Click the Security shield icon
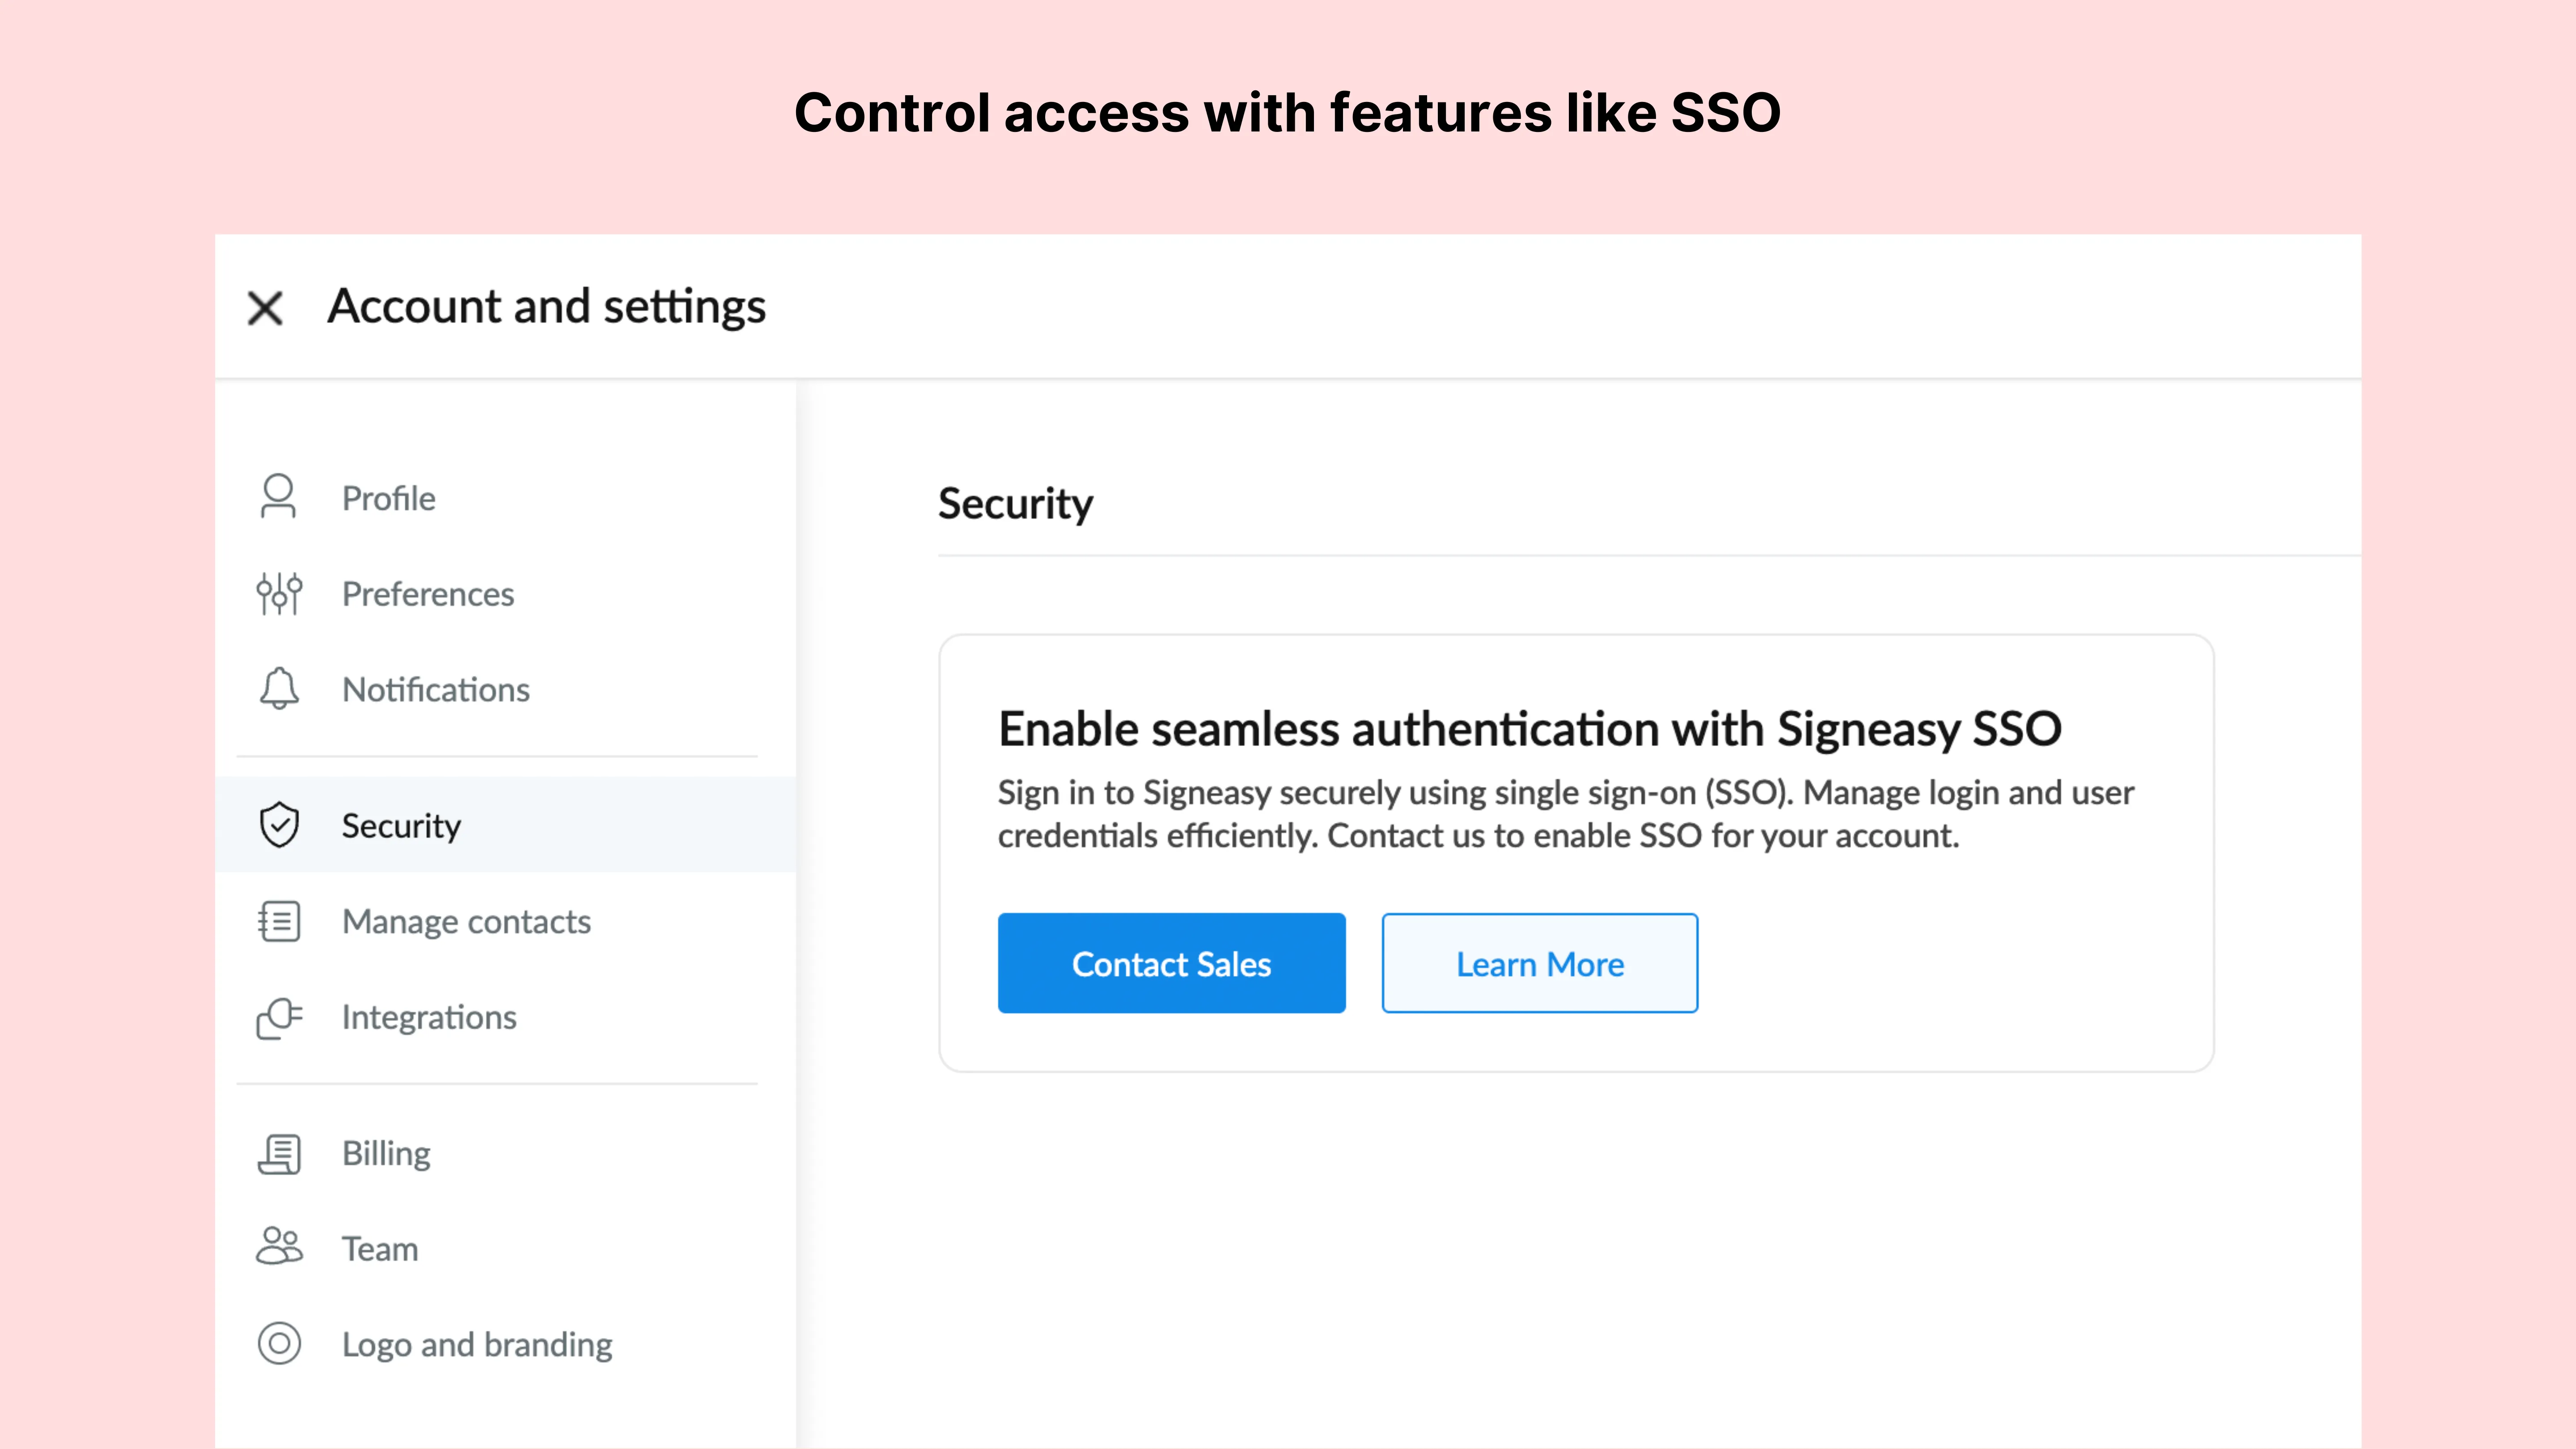The height and width of the screenshot is (1449, 2576). 279,825
